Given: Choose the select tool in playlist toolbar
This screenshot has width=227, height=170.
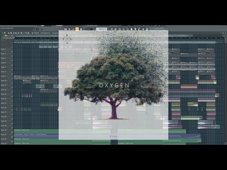Looking at the screenshot, I should (23, 33).
